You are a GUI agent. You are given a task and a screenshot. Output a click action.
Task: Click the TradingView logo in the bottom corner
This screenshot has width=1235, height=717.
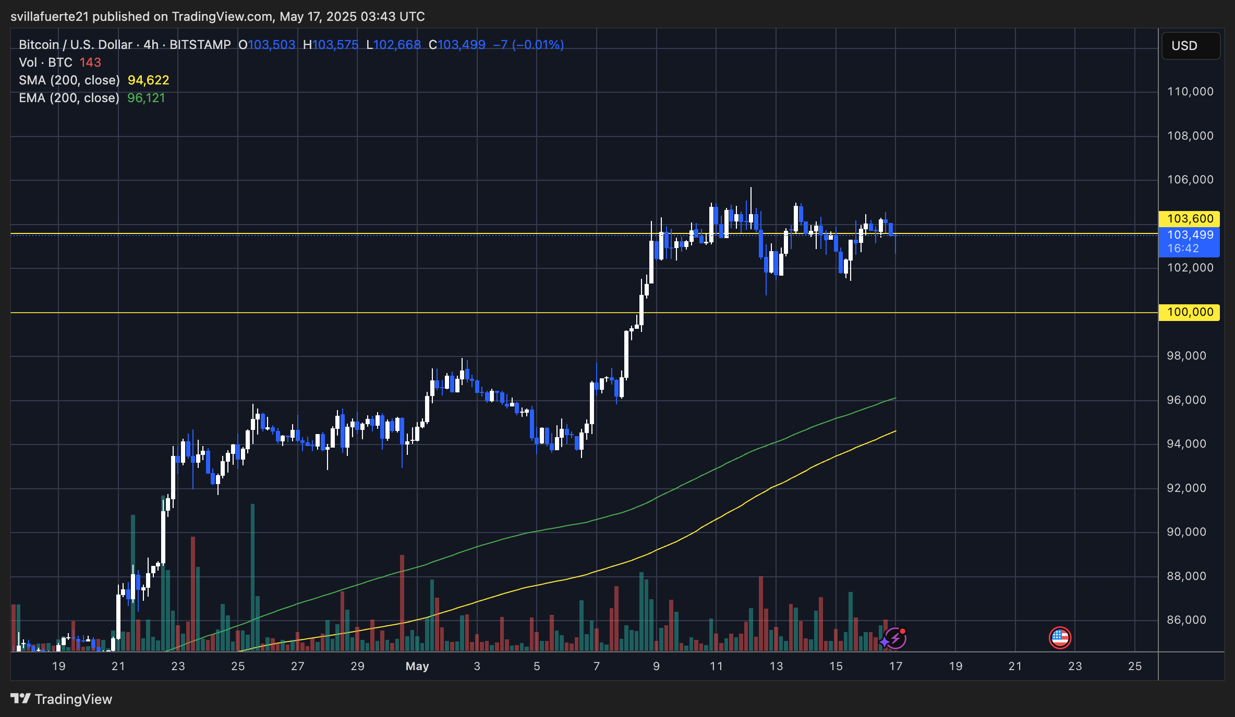pos(21,698)
